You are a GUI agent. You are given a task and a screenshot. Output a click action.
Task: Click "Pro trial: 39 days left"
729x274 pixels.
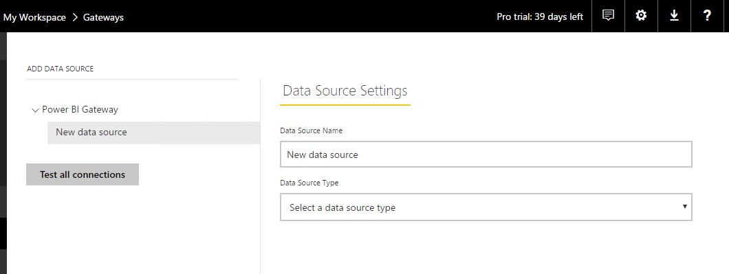[540, 16]
